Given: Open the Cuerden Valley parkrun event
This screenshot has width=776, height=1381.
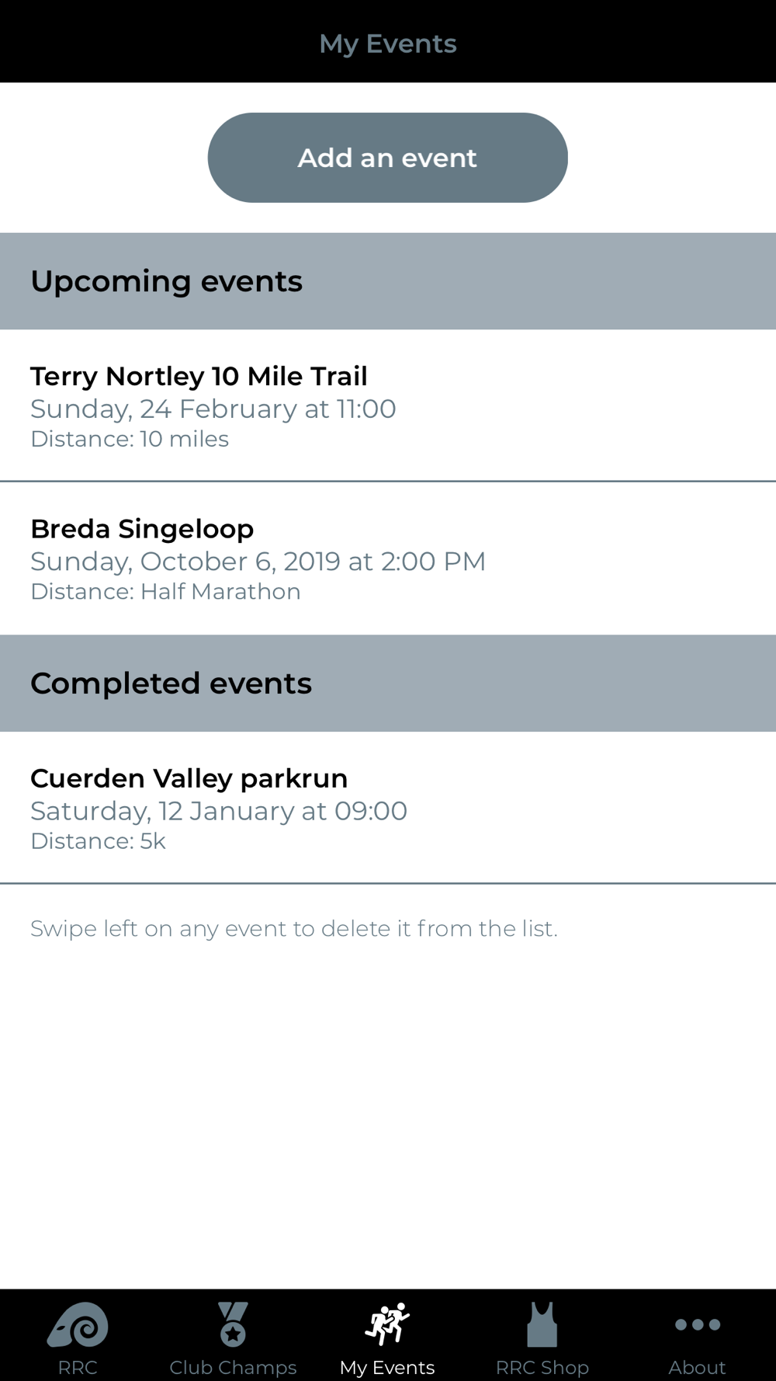Looking at the screenshot, I should click(x=388, y=808).
